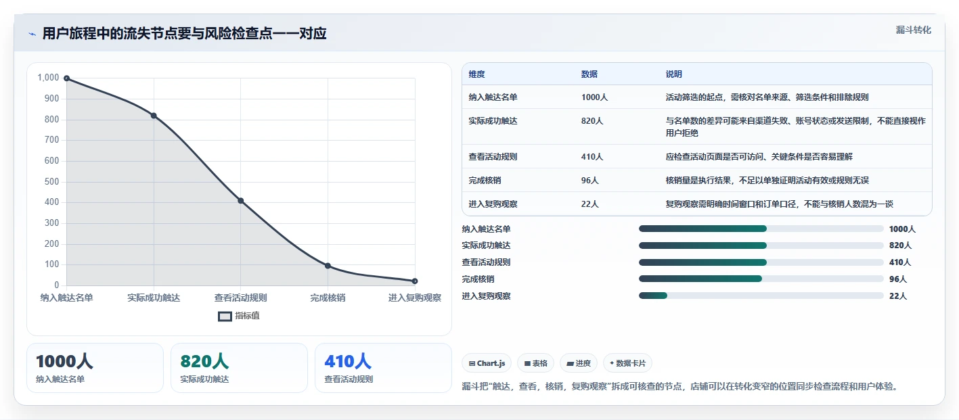Click the 96人 value in the table
The height and width of the screenshot is (420, 959).
point(590,181)
